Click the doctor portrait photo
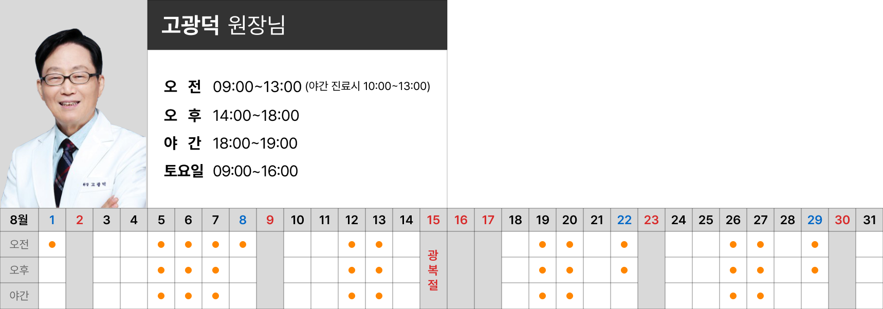The height and width of the screenshot is (309, 883). [73, 104]
